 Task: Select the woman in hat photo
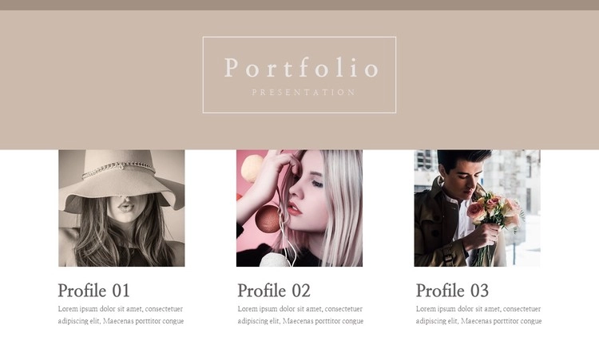point(121,208)
